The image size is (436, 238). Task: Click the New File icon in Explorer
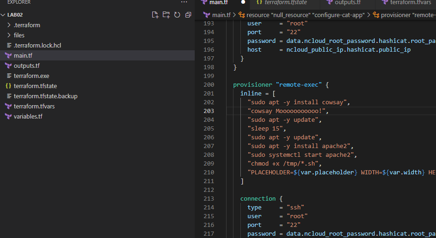click(155, 15)
